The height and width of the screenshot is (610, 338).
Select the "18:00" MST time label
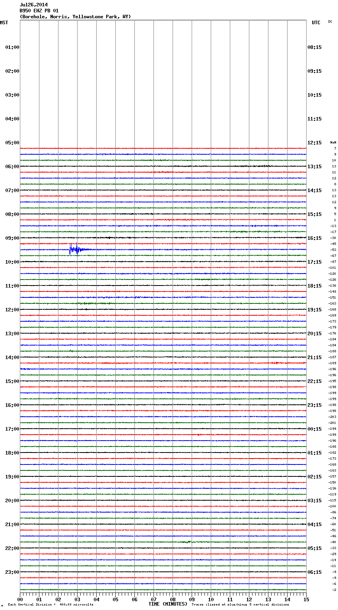coord(12,453)
